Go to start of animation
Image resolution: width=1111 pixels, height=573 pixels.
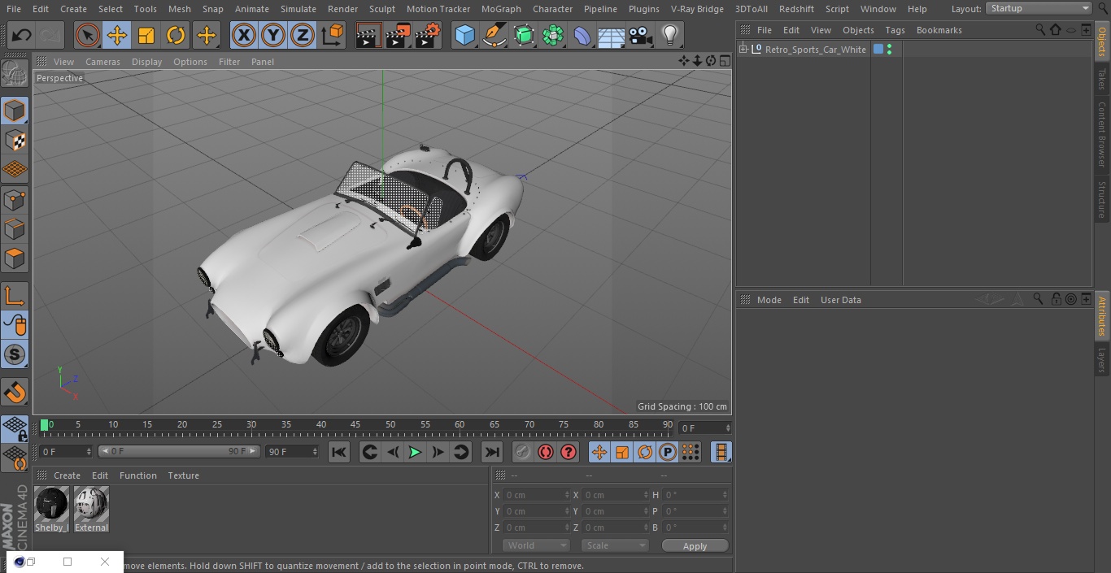coord(339,453)
